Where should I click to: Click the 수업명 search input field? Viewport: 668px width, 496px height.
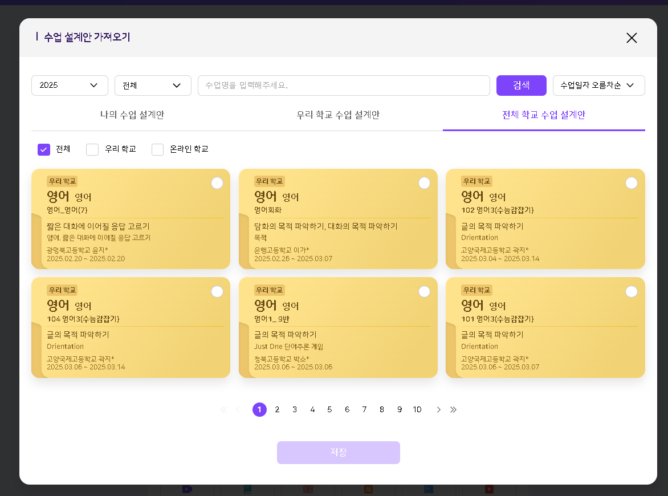point(344,86)
